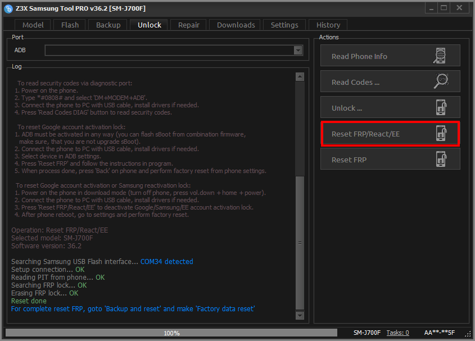Viewport: 475px width, 341px height.
Task: Click the magnifier icon on Read Codes
Action: [x=441, y=81]
